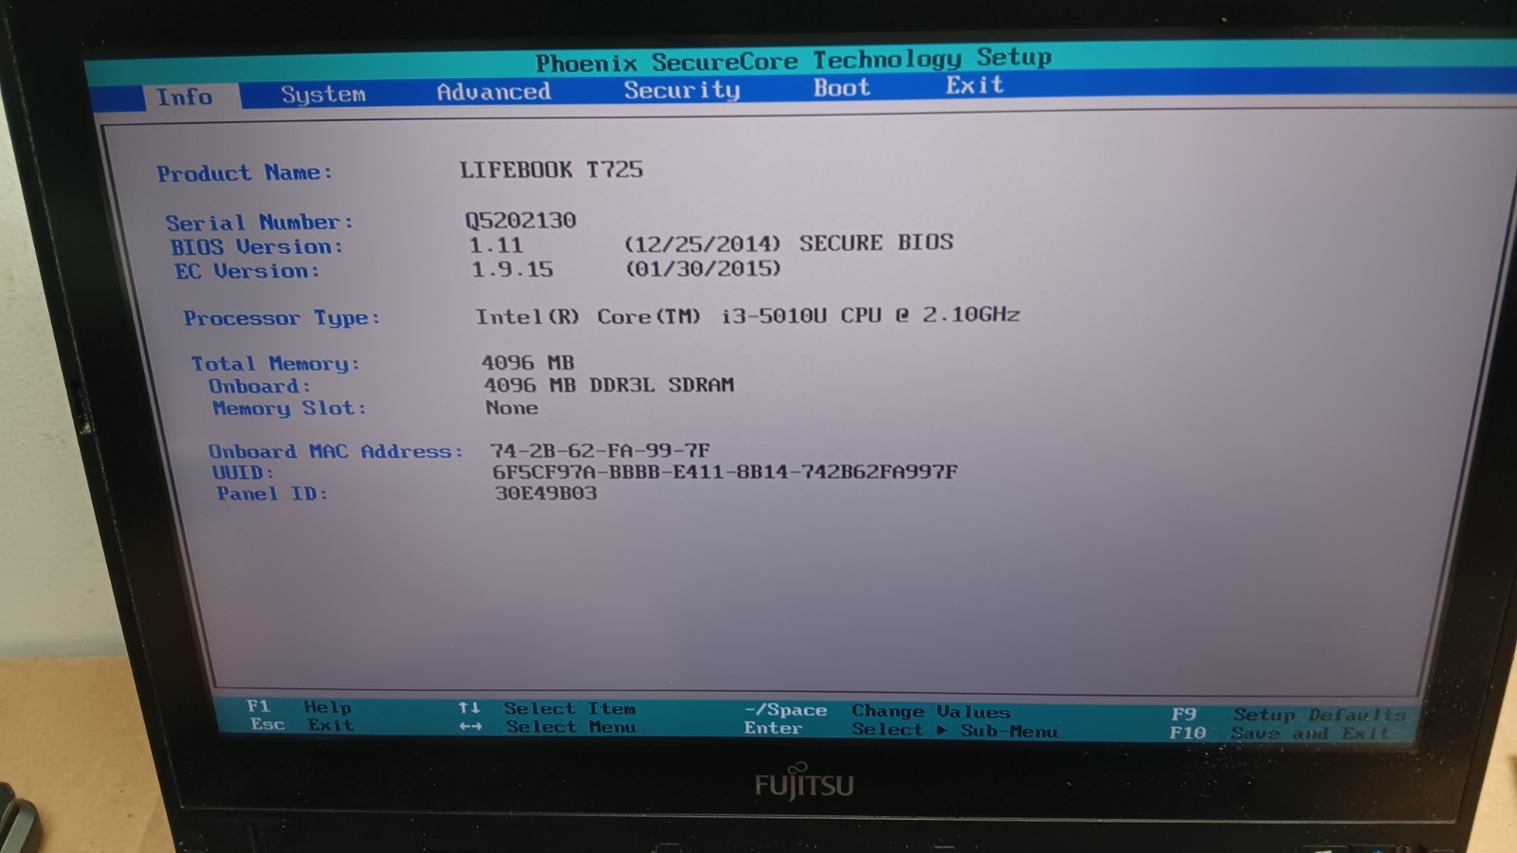Click the Onboard memory label
This screenshot has width=1517, height=853.
260,387
